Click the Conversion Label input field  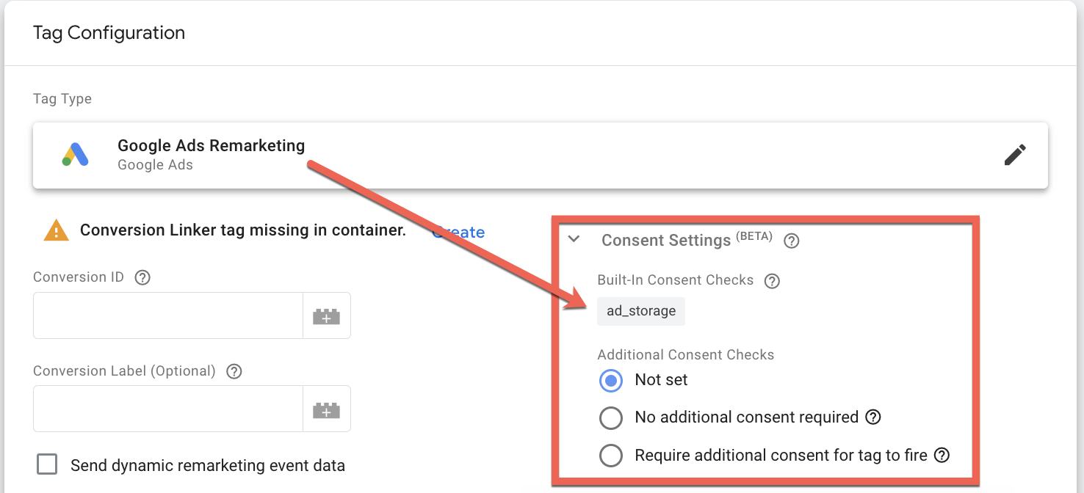168,409
